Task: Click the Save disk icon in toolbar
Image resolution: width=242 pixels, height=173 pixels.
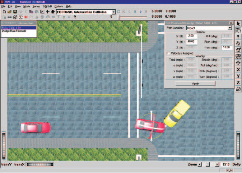Action: (15, 12)
